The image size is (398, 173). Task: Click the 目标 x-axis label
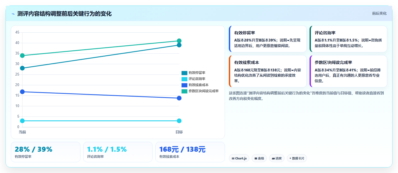179,132
